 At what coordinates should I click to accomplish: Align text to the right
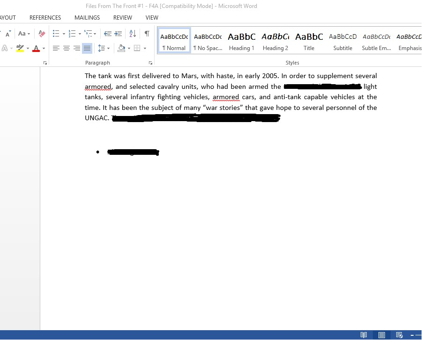click(x=77, y=48)
